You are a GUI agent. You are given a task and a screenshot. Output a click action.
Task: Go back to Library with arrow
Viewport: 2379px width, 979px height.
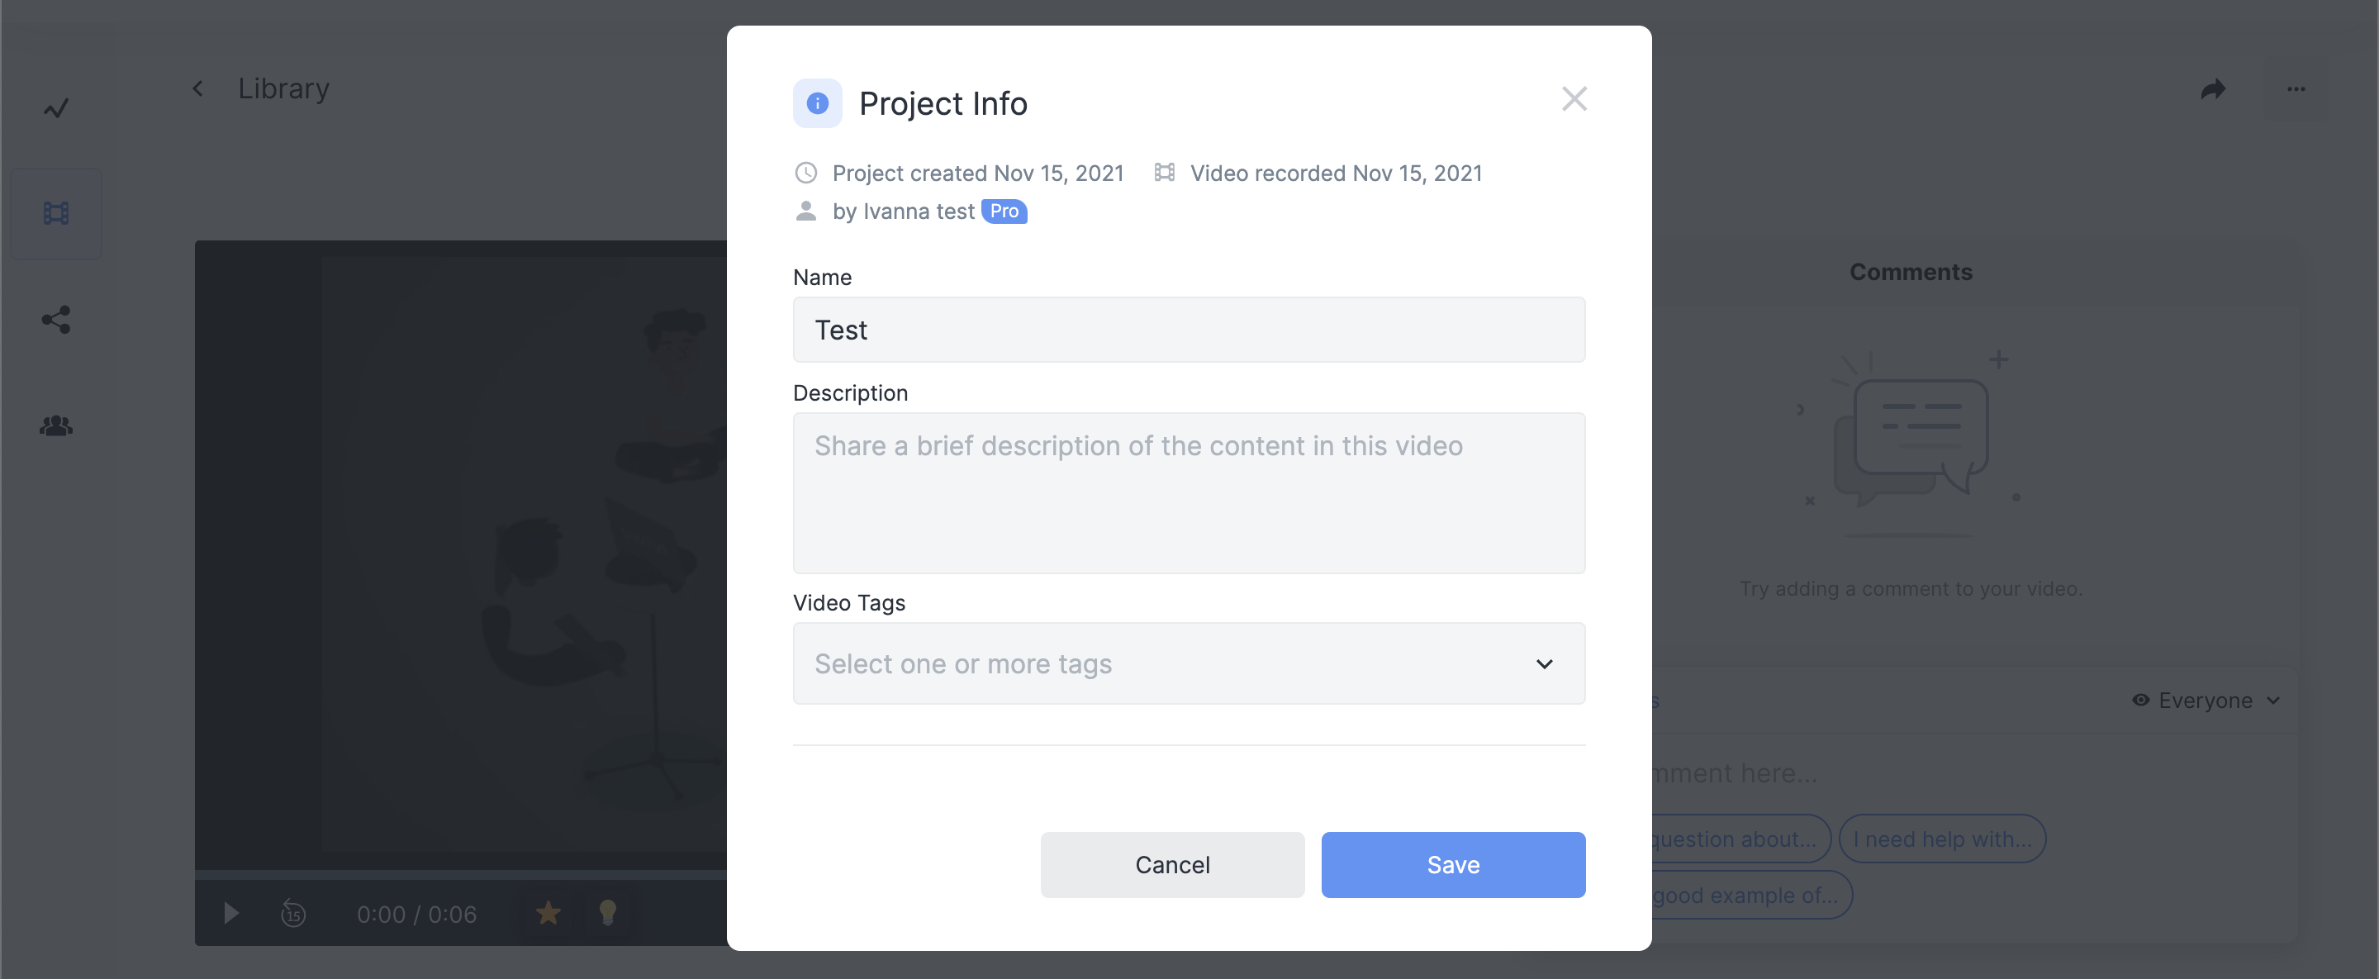[x=197, y=88]
